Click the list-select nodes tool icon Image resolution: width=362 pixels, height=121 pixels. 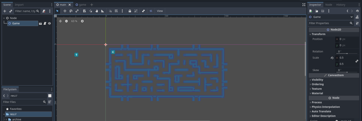tap(84, 11)
